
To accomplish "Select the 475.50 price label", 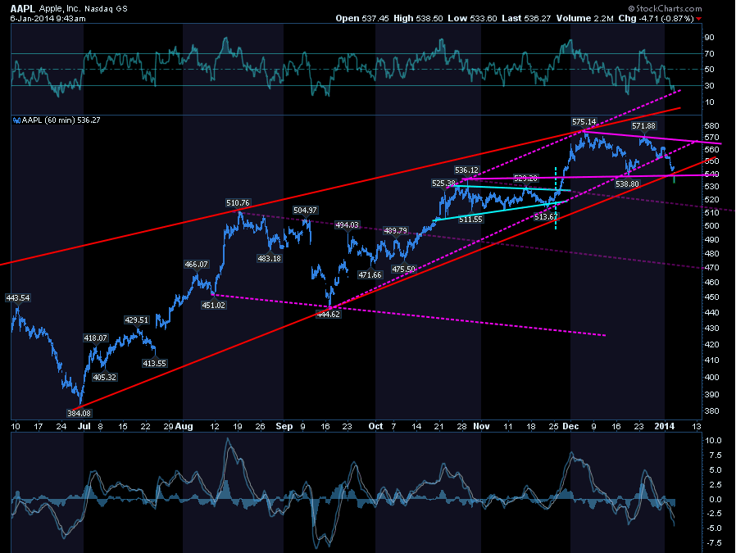I will (404, 270).
